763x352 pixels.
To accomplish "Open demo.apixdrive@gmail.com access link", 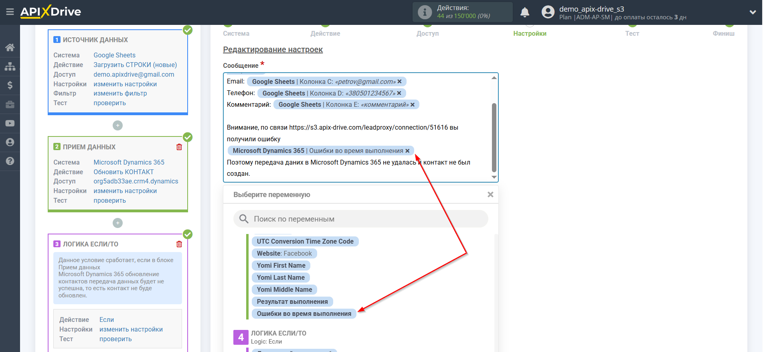I will point(134,74).
